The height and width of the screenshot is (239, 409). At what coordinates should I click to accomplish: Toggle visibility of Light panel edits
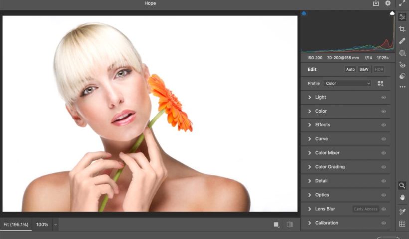384,97
